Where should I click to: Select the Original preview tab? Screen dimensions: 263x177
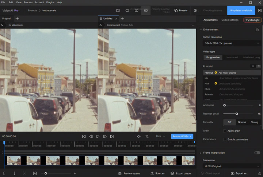pos(6,19)
